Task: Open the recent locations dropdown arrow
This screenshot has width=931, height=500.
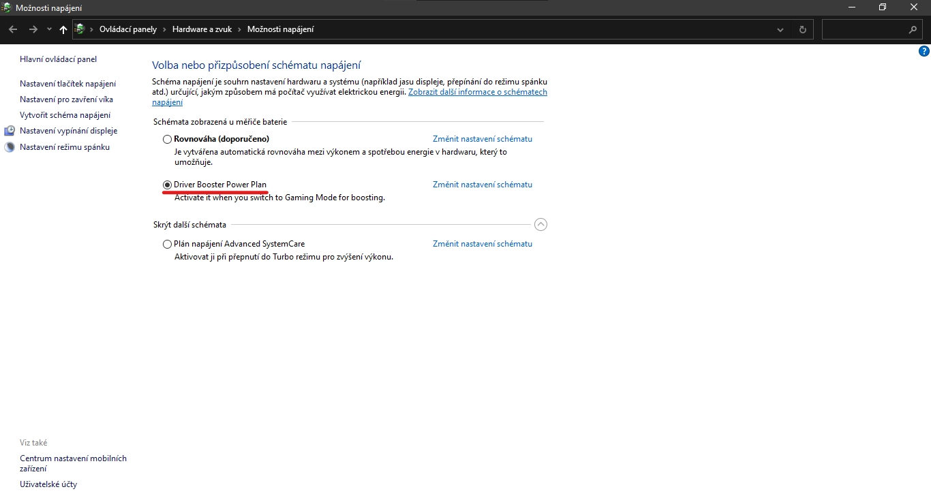Action: [x=49, y=29]
